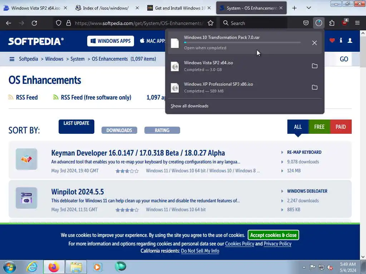Open the Windows Start orb
The height and width of the screenshot is (274, 366).
10,267
